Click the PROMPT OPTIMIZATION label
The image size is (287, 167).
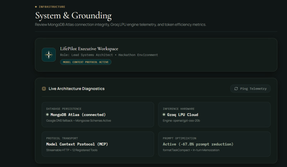click(179, 138)
